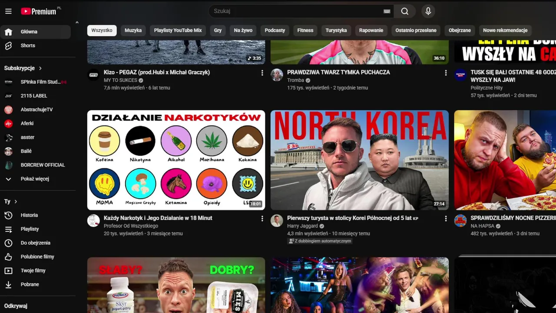The image size is (556, 313).
Task: Open Historia watch history
Action: click(x=36, y=215)
